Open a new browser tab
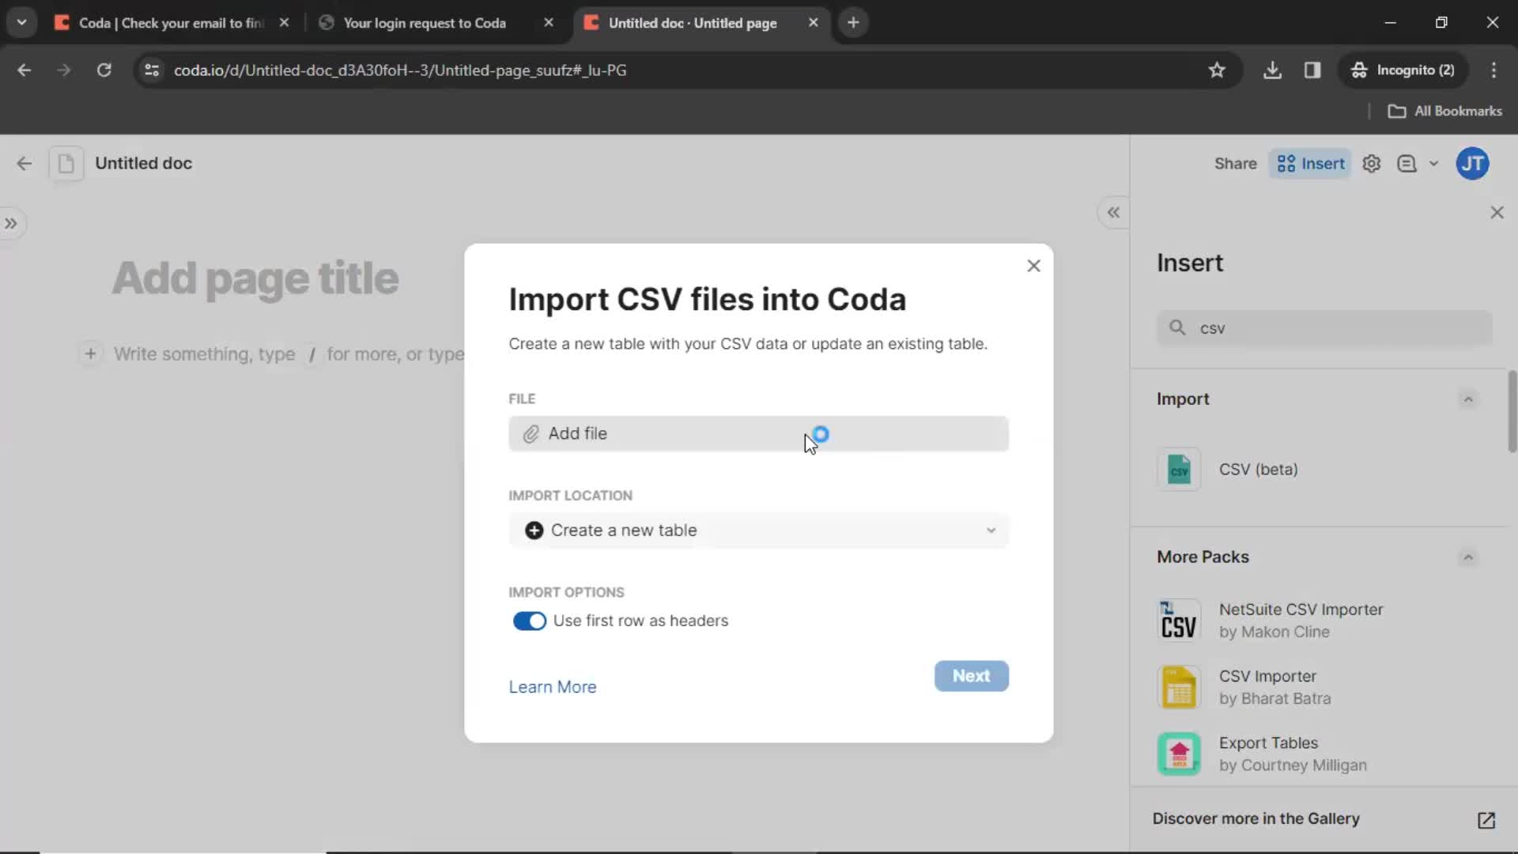The image size is (1518, 854). pos(853,23)
